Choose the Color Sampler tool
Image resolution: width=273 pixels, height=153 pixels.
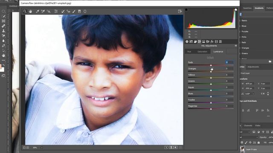43,11
